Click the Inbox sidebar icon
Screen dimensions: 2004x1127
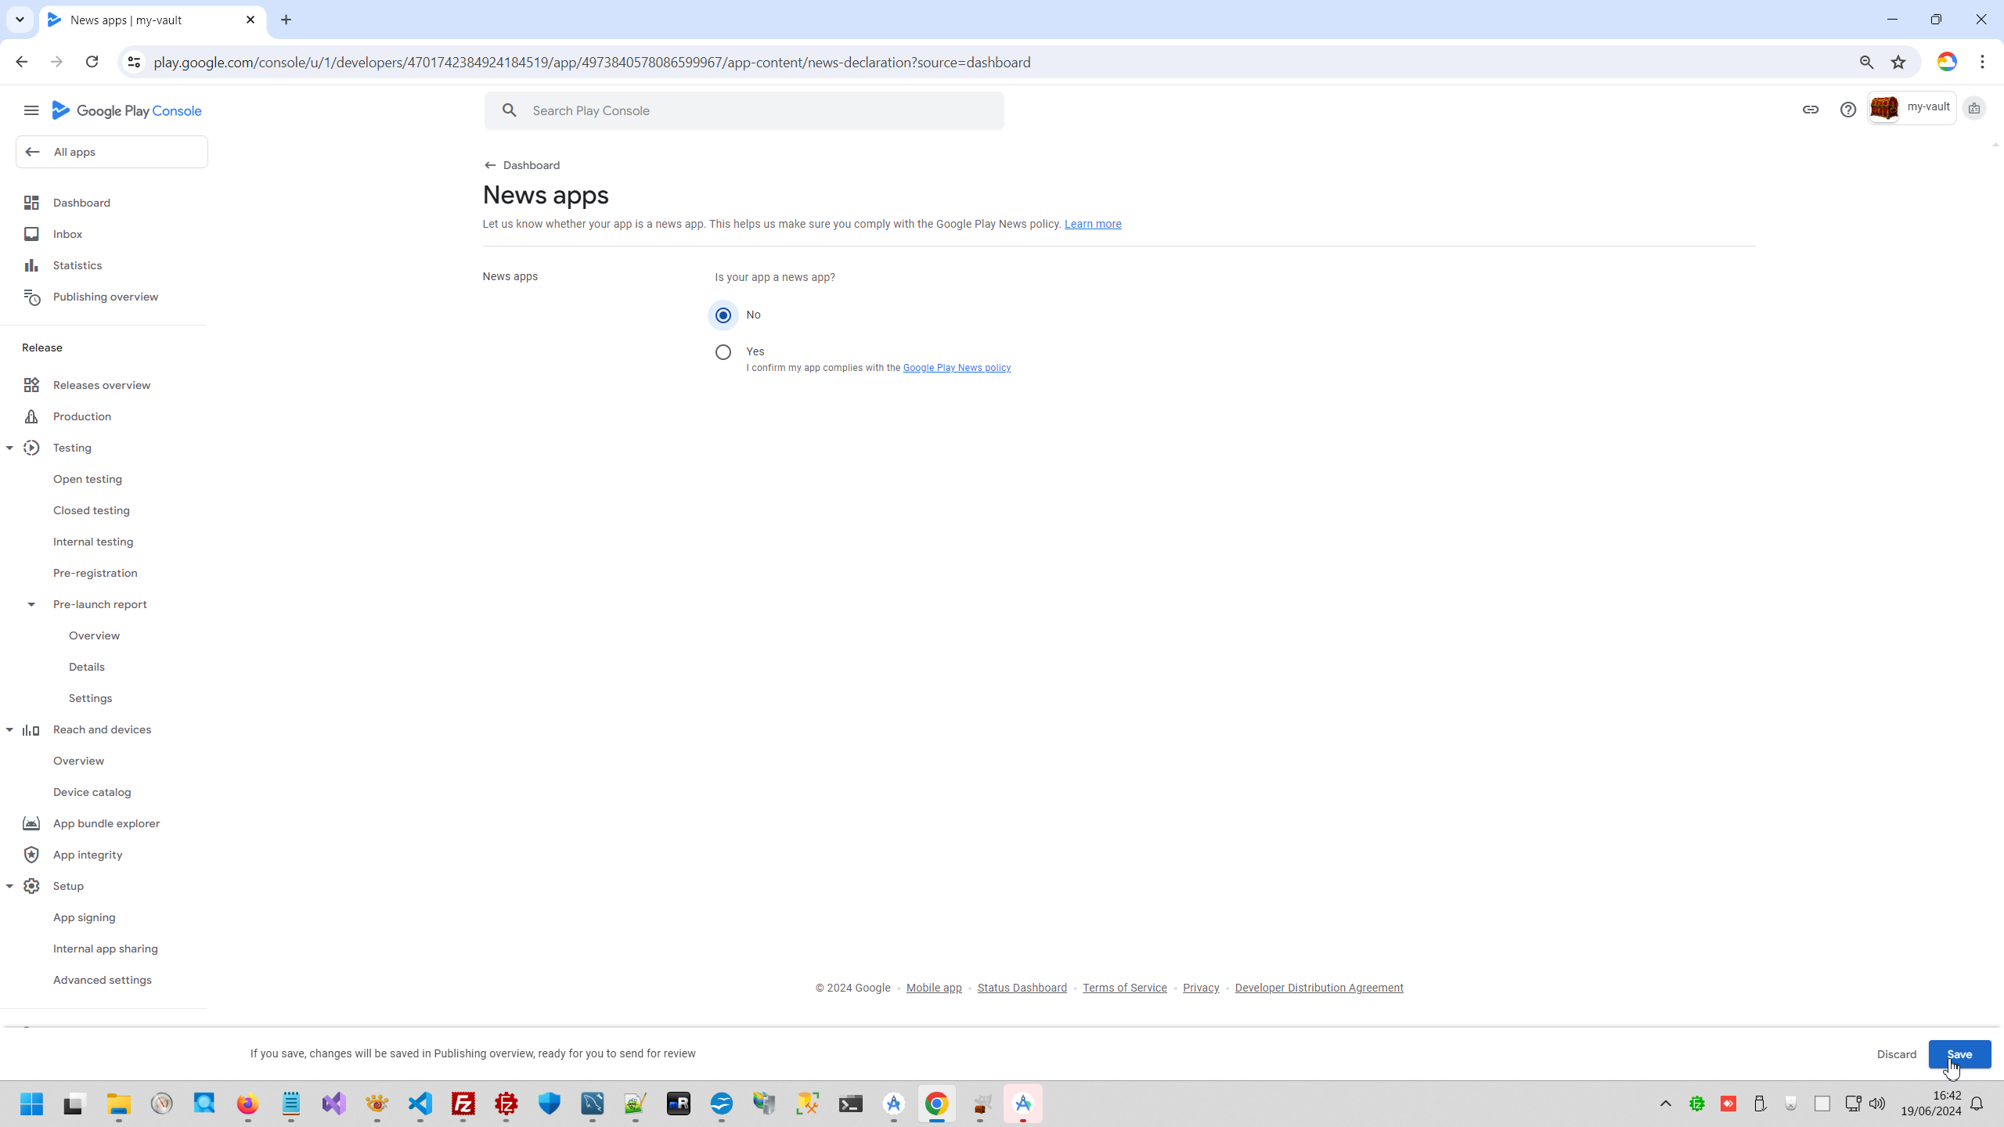point(31,234)
